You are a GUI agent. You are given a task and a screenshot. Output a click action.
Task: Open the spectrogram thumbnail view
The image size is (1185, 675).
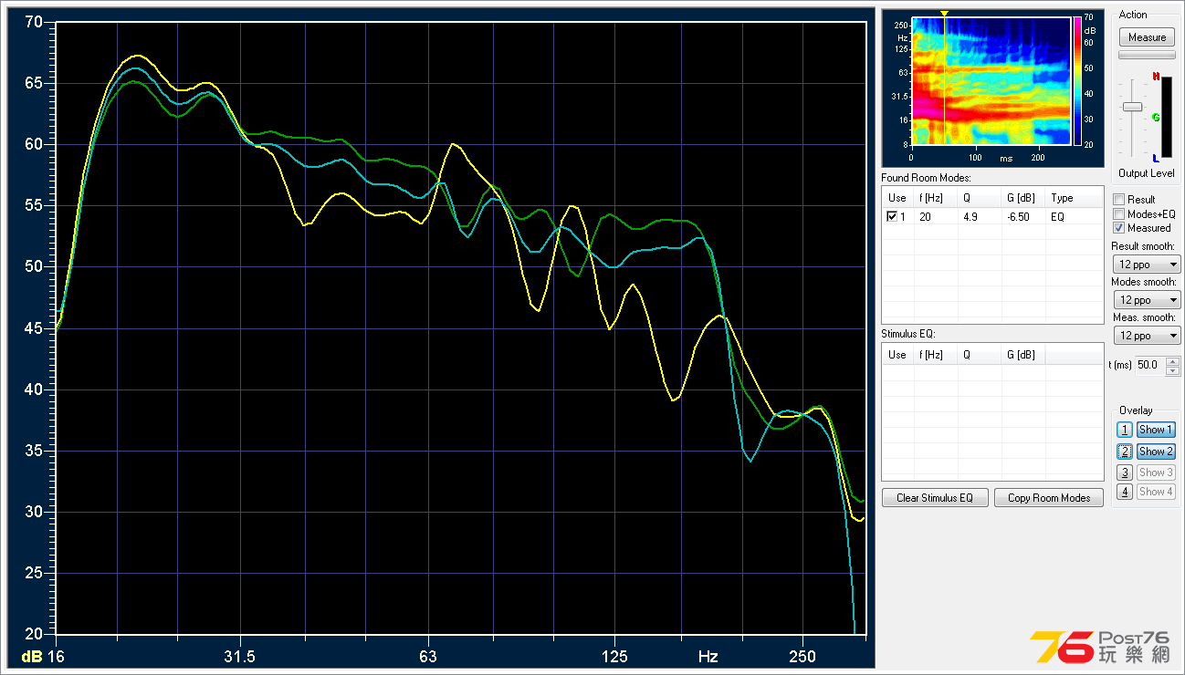point(991,81)
